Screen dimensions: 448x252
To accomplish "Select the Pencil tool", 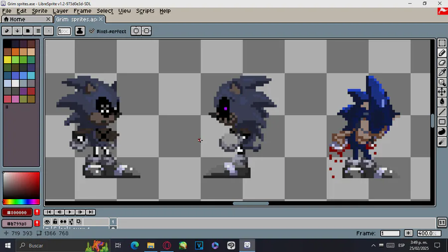I will click(x=442, y=53).
